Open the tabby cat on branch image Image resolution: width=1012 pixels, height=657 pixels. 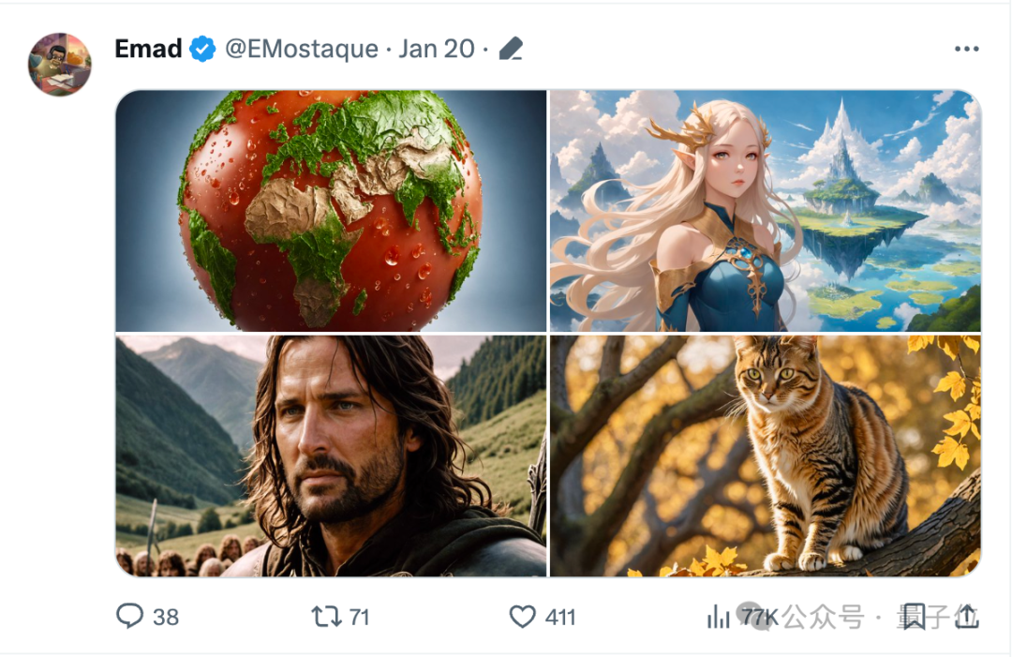pyautogui.click(x=765, y=455)
